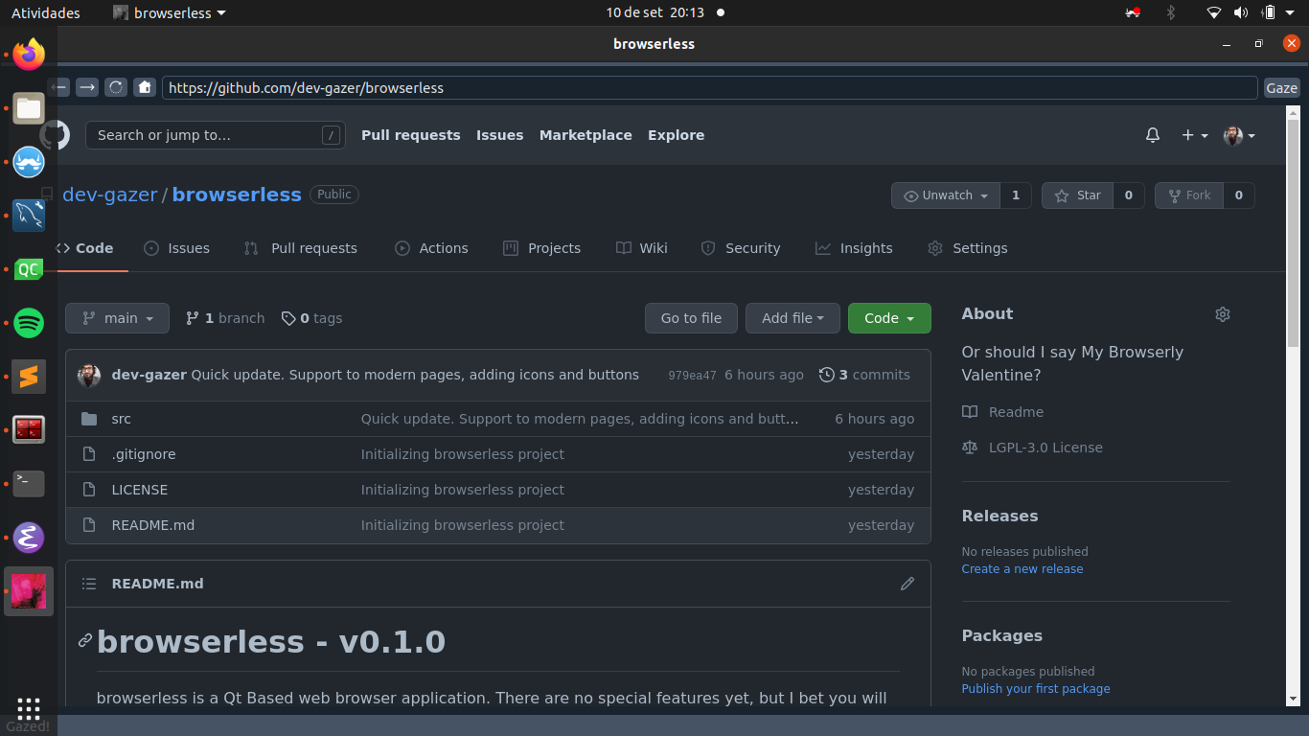Screen dimensions: 1309x736
Task: Open the src folder
Action: [x=121, y=419]
